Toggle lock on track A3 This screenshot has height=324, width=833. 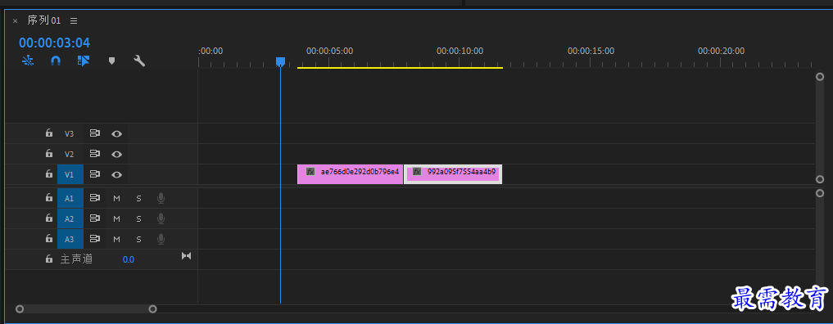49,239
